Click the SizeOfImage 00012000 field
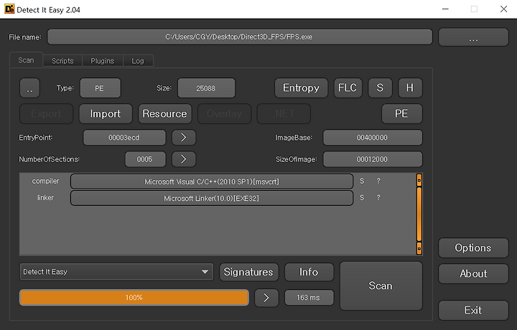Screen dimensions: 517x330 tap(372, 159)
